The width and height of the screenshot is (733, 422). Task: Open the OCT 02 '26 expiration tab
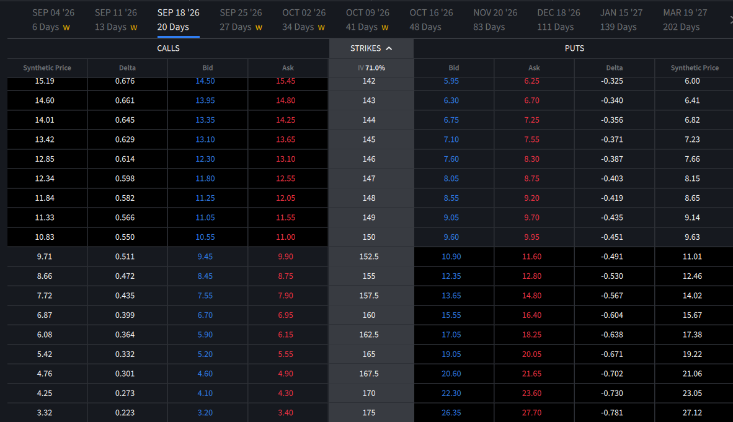pos(304,20)
